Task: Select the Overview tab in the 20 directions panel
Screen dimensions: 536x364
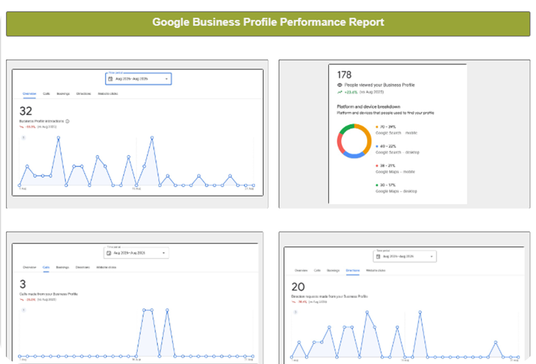Action: pyautogui.click(x=301, y=270)
